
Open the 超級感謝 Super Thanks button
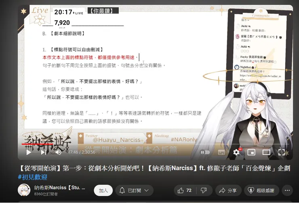click(x=262, y=190)
